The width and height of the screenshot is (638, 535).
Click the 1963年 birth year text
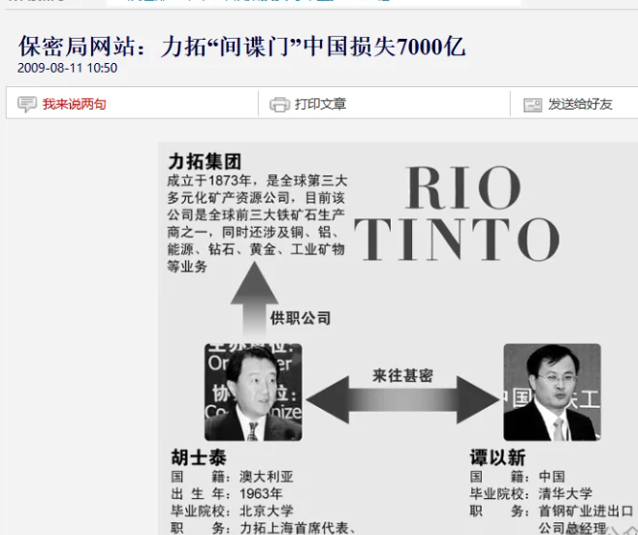(261, 494)
